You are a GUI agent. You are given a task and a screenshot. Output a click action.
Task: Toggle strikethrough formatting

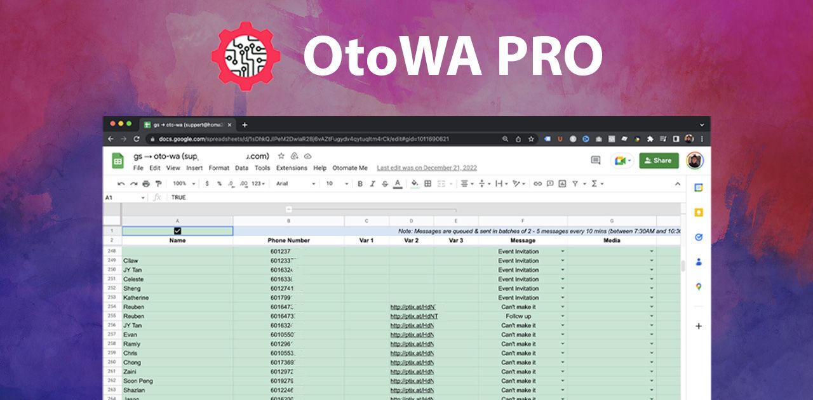[384, 183]
